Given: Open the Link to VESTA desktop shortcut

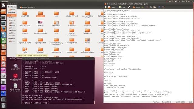Looking at the screenshot, I should pyautogui.click(x=15, y=67).
